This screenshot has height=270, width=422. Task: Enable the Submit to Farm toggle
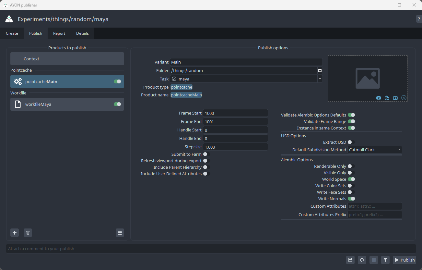[x=206, y=154]
